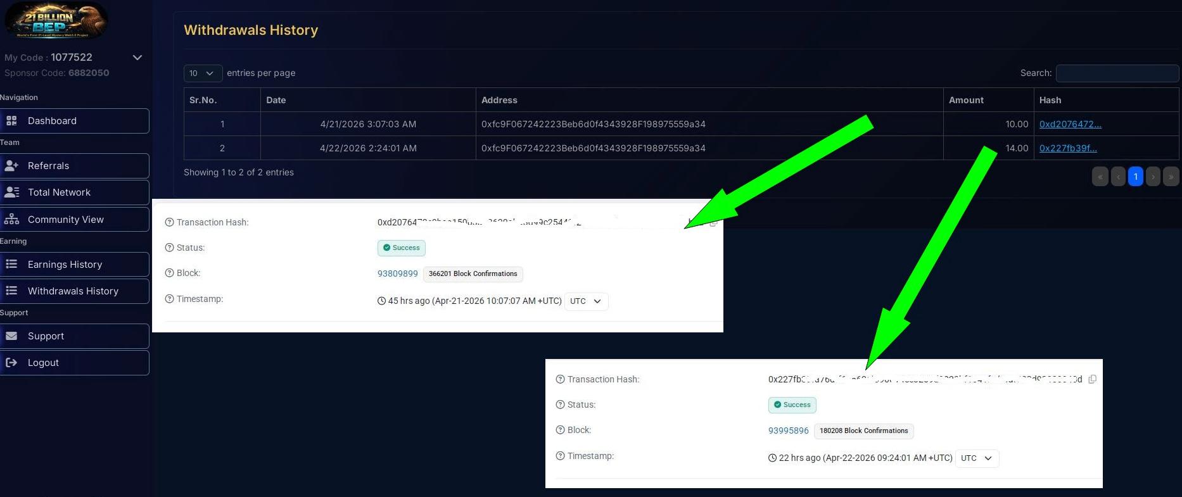Viewport: 1182px width, 497px height.
Task: Open UTC dropdown for Apr-22 timestamp
Action: coord(977,458)
